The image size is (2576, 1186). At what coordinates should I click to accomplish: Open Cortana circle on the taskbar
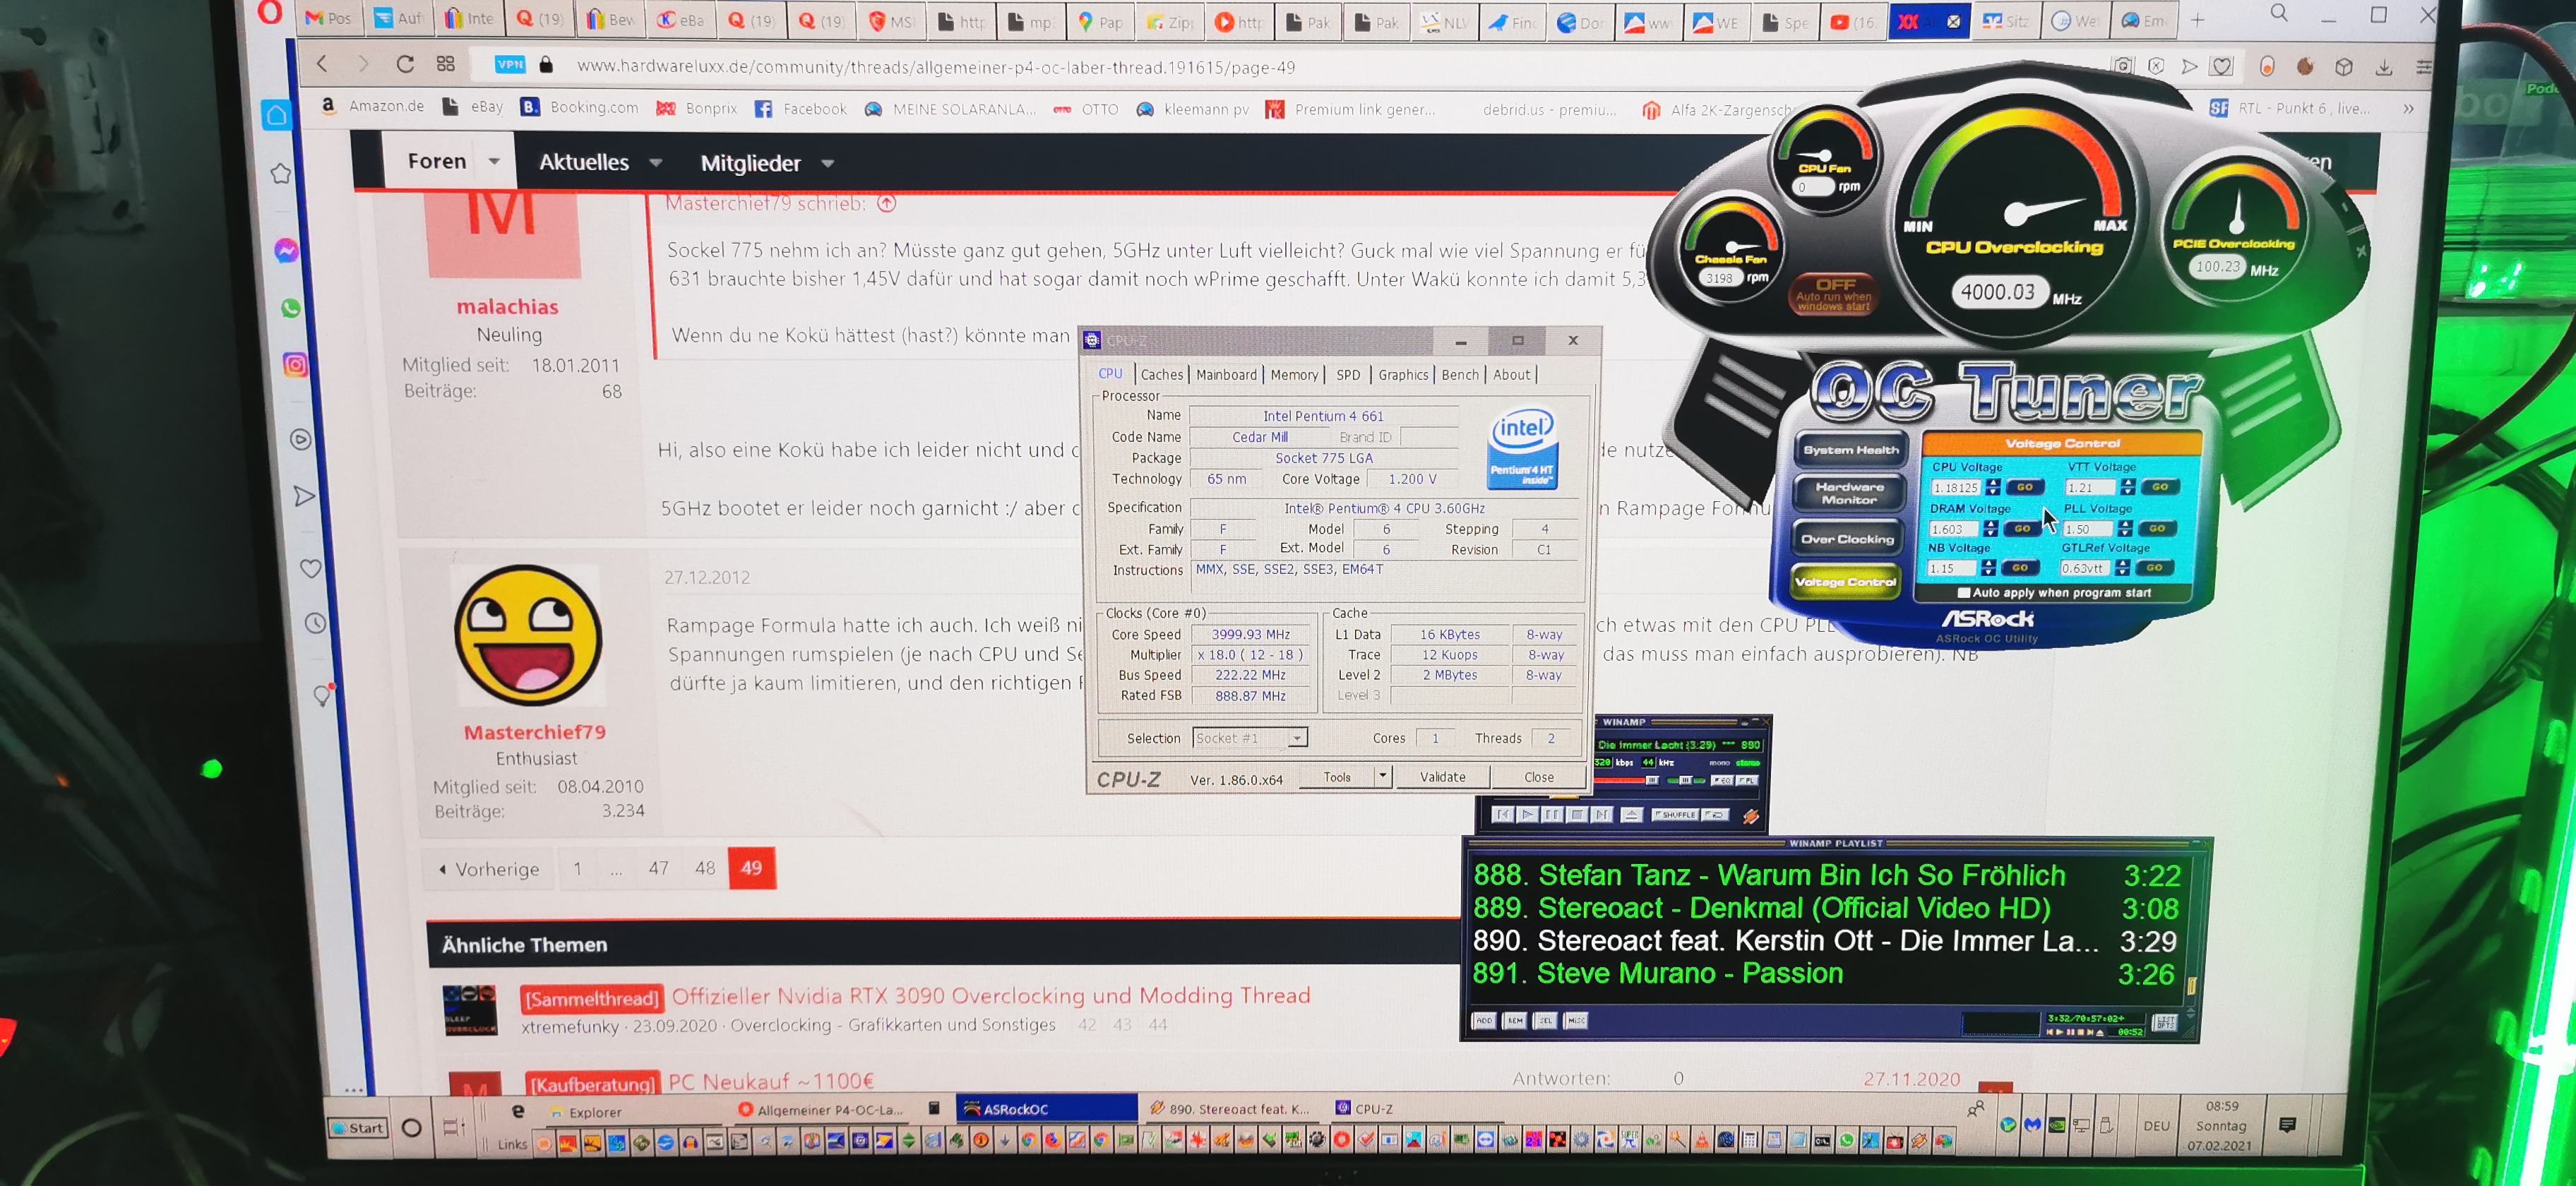pyautogui.click(x=411, y=1128)
